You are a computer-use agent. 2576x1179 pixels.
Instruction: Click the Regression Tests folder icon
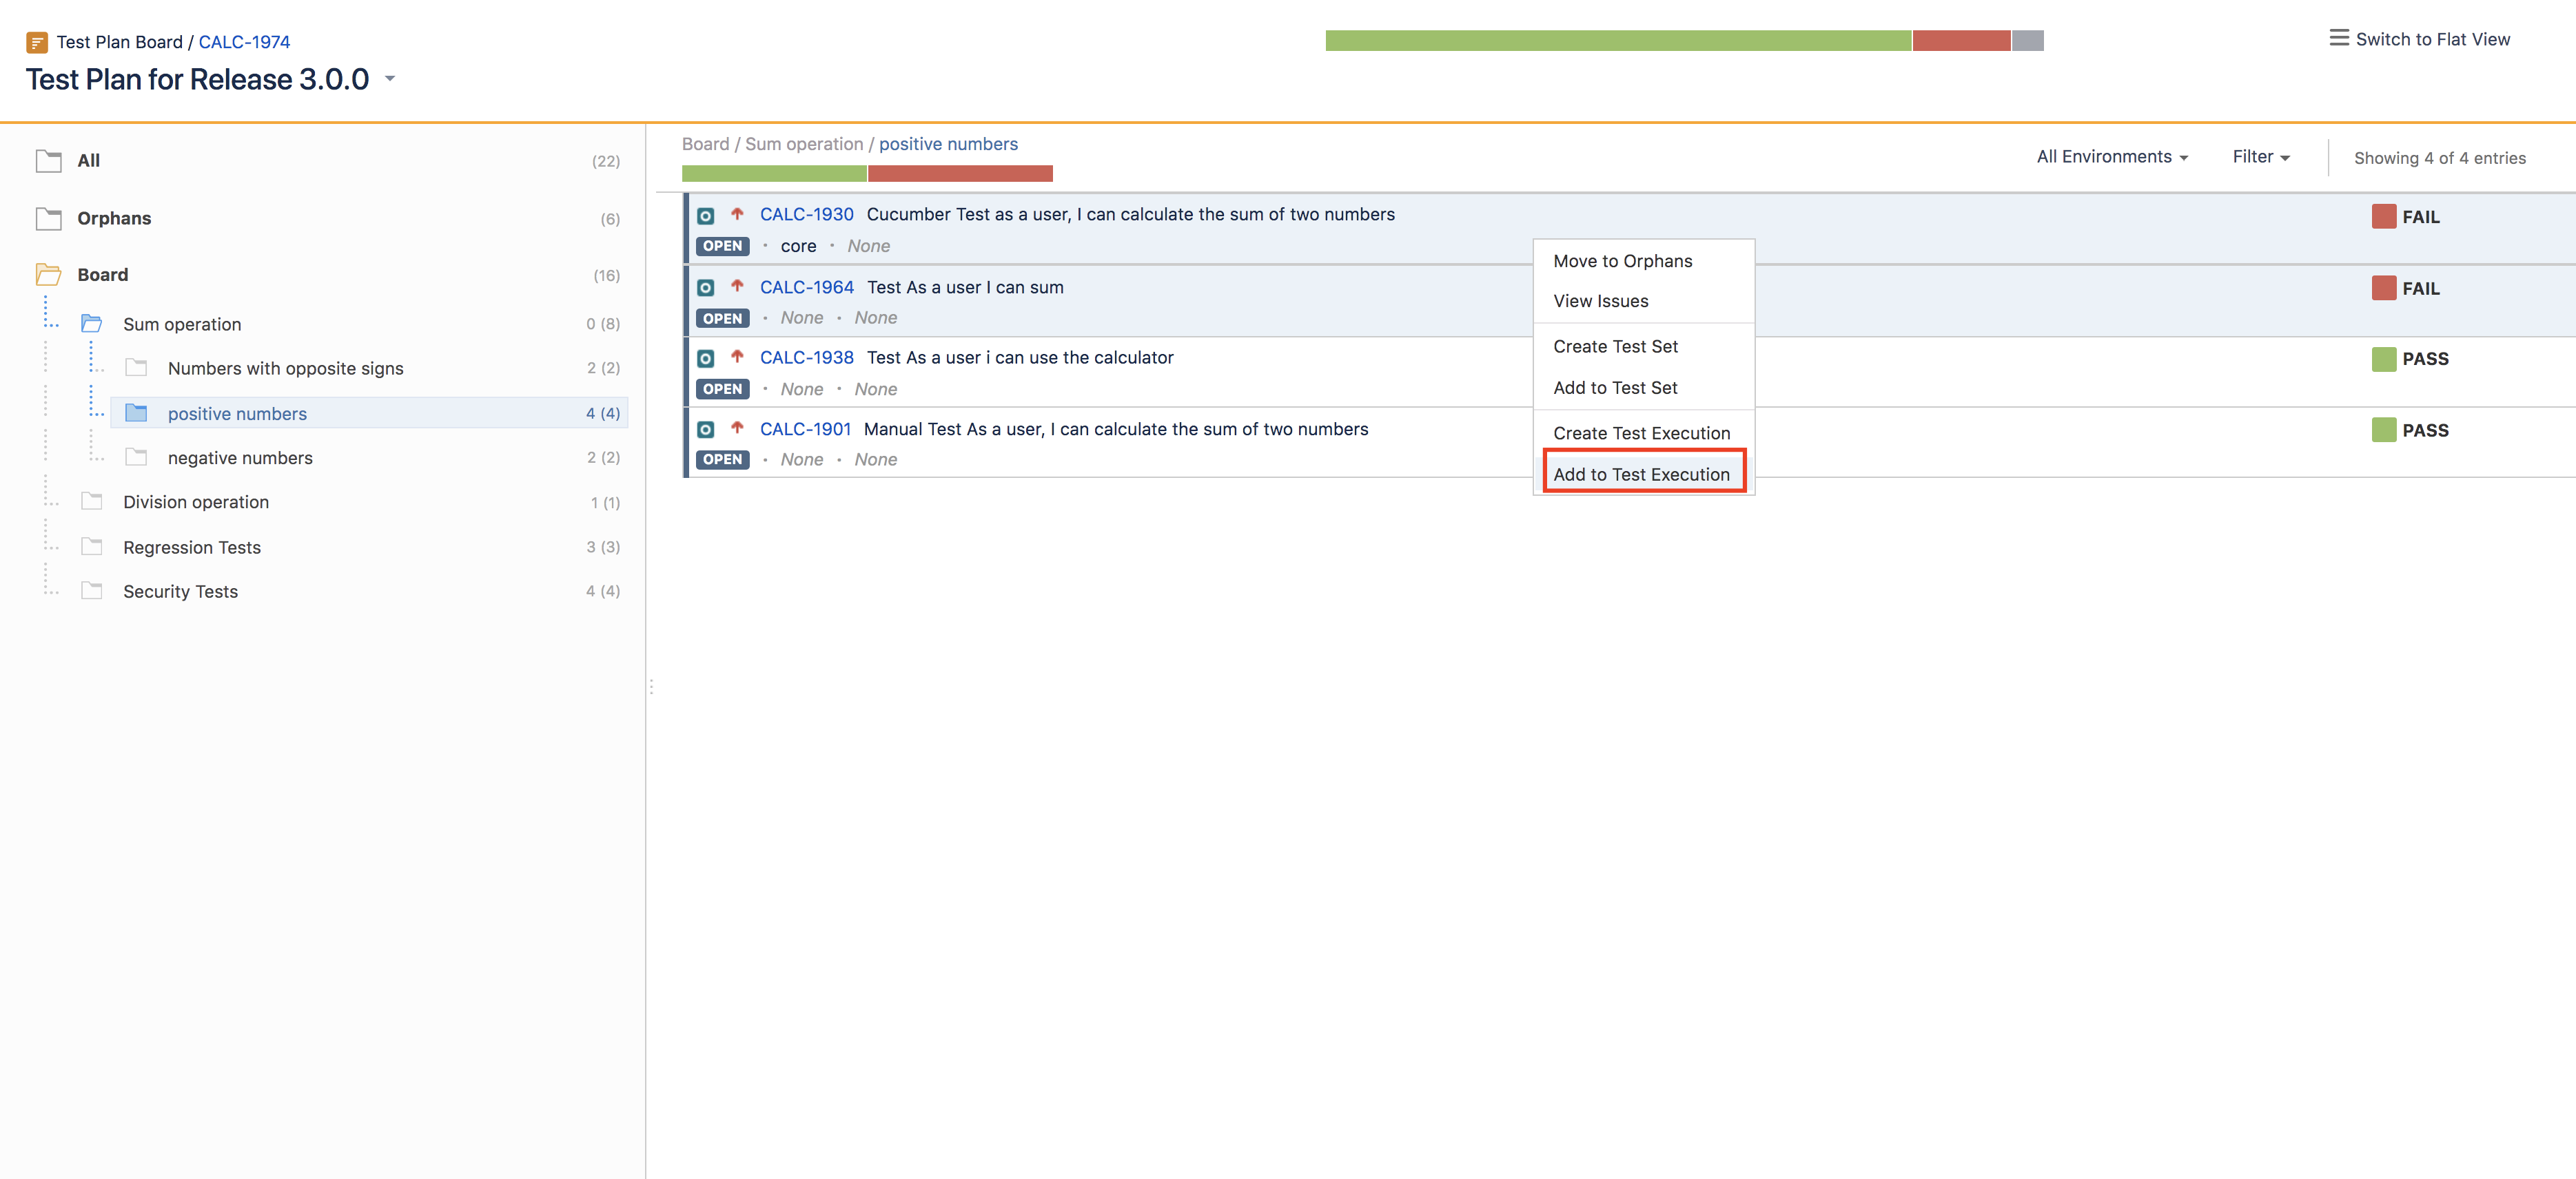[x=92, y=545]
